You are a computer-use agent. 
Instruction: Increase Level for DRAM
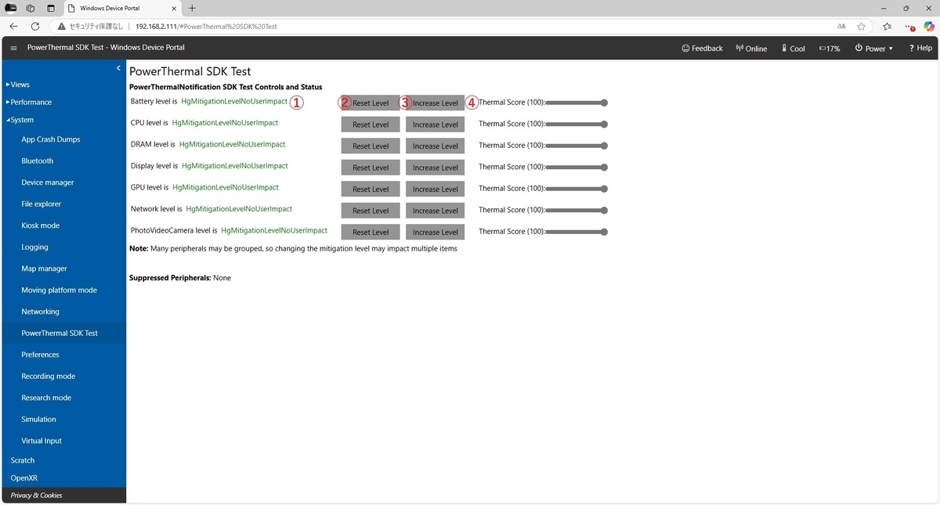pos(436,146)
